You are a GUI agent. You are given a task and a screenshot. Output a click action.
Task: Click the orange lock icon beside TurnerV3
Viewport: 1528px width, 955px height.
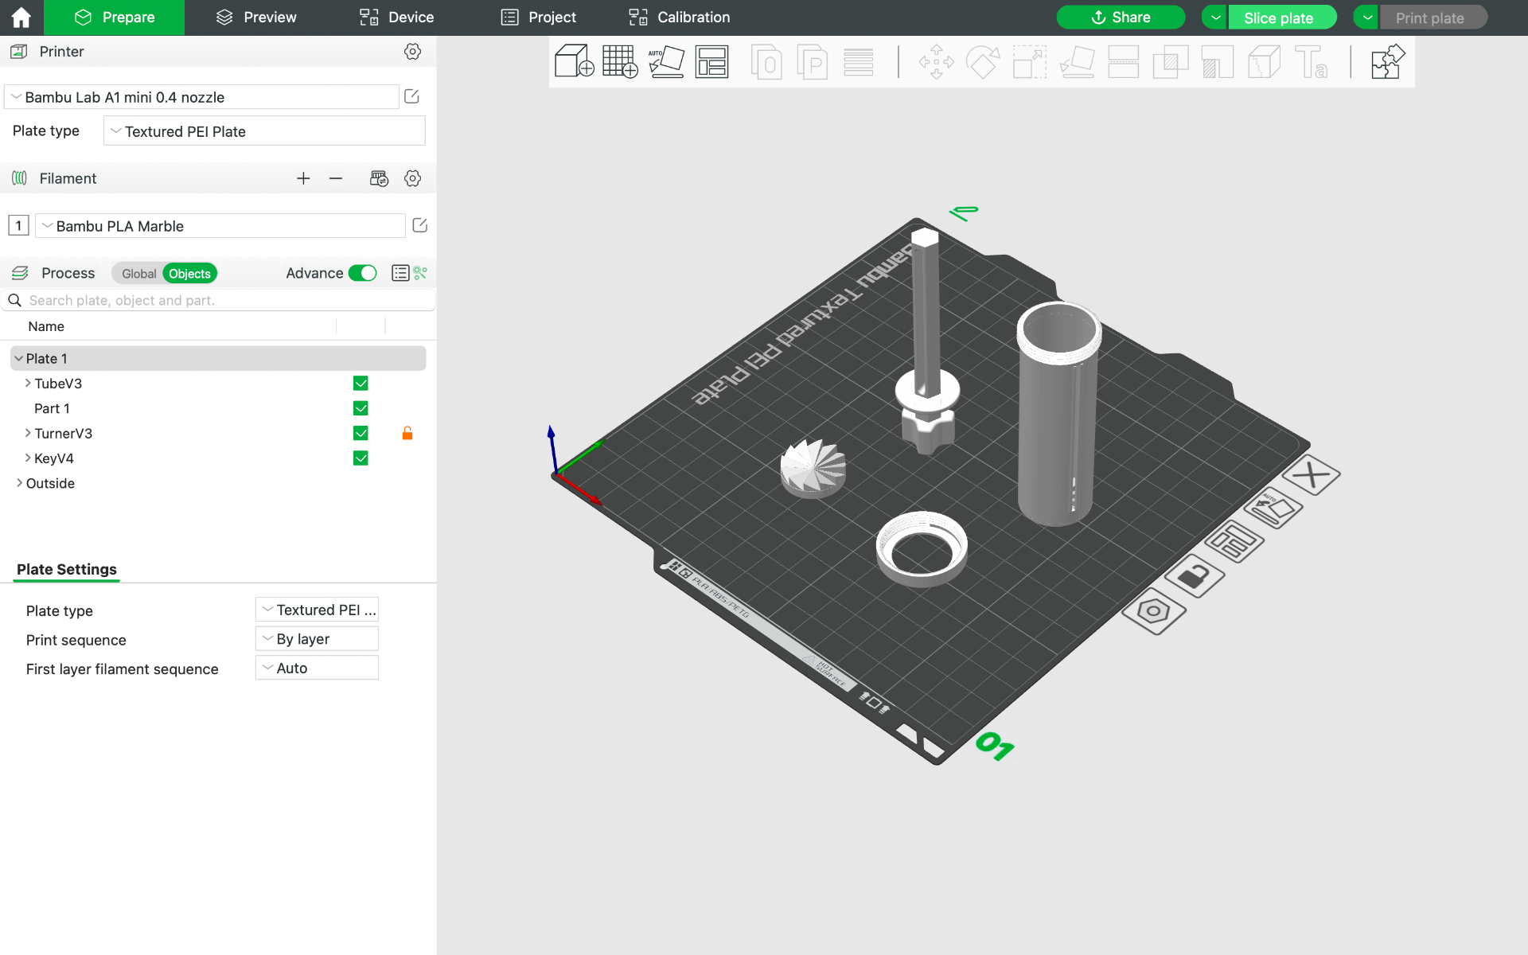click(407, 433)
